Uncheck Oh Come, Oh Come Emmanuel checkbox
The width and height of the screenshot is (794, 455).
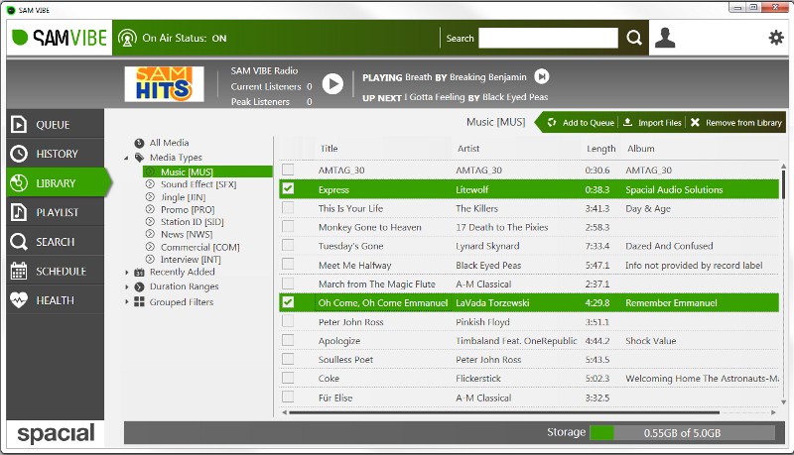point(288,301)
